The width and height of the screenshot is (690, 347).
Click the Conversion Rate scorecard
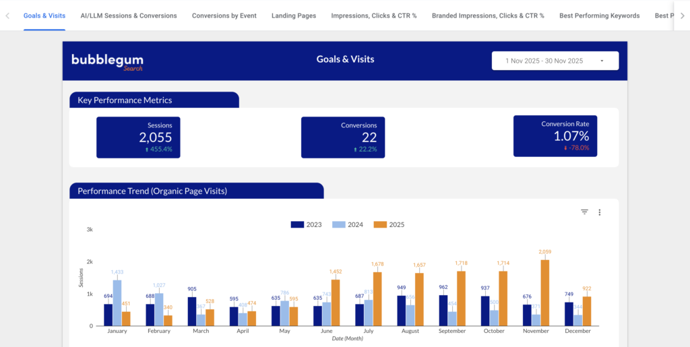(x=555, y=136)
